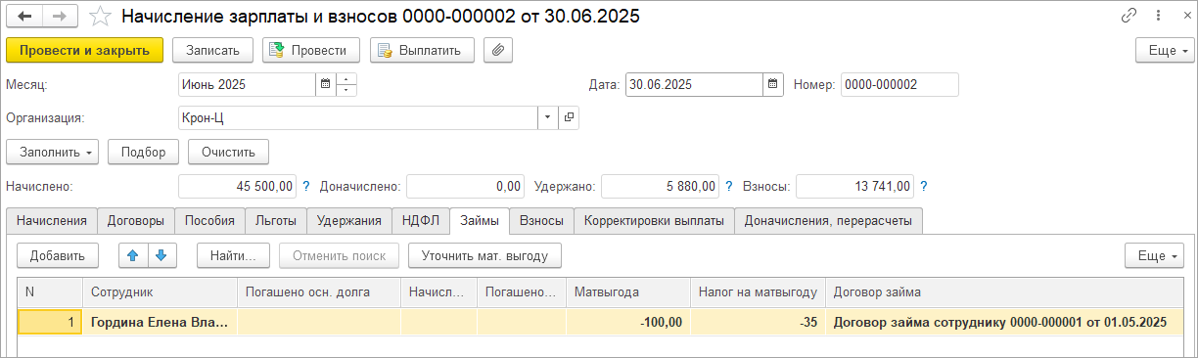The width and height of the screenshot is (1198, 358).
Task: Move row up with blue arrow
Action: tap(133, 255)
